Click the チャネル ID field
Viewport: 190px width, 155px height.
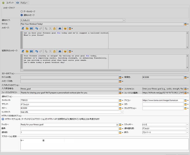(x=69, y=100)
